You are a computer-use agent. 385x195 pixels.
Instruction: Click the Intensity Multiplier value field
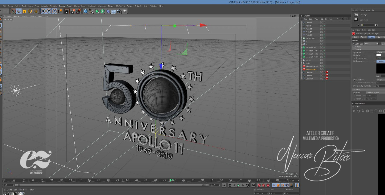point(380,86)
